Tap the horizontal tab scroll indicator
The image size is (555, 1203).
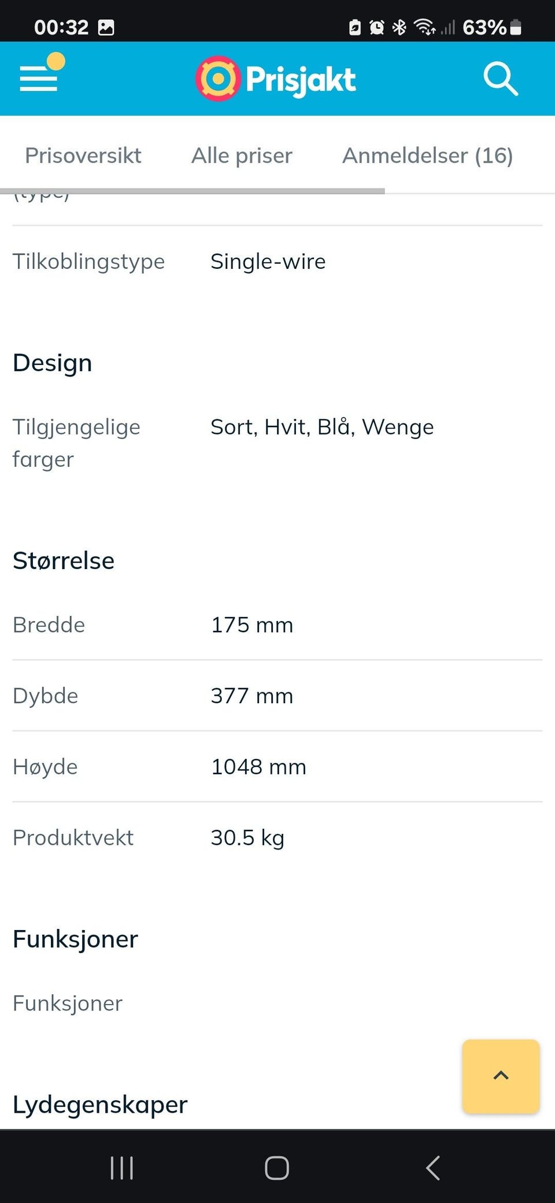[192, 191]
